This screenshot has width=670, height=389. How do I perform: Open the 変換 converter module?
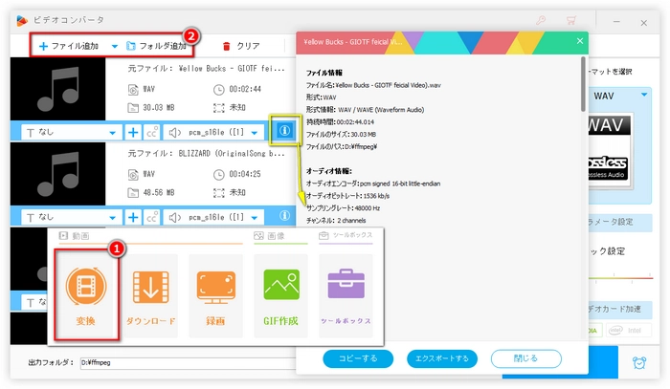86,295
